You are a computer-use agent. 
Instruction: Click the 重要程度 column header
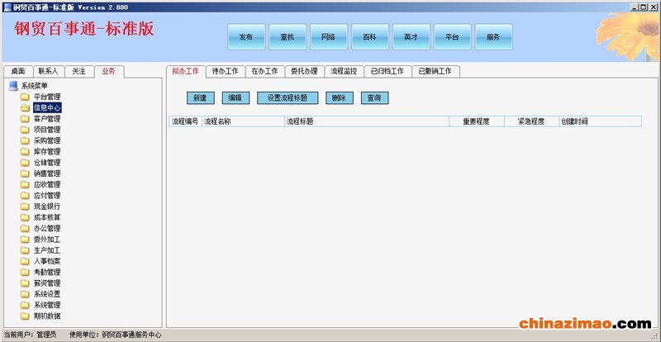point(476,121)
